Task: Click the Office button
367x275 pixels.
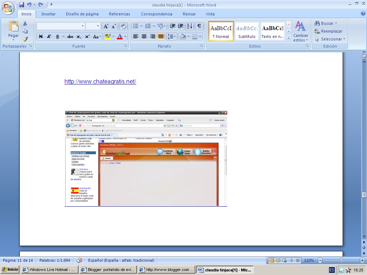Action: coord(8,8)
